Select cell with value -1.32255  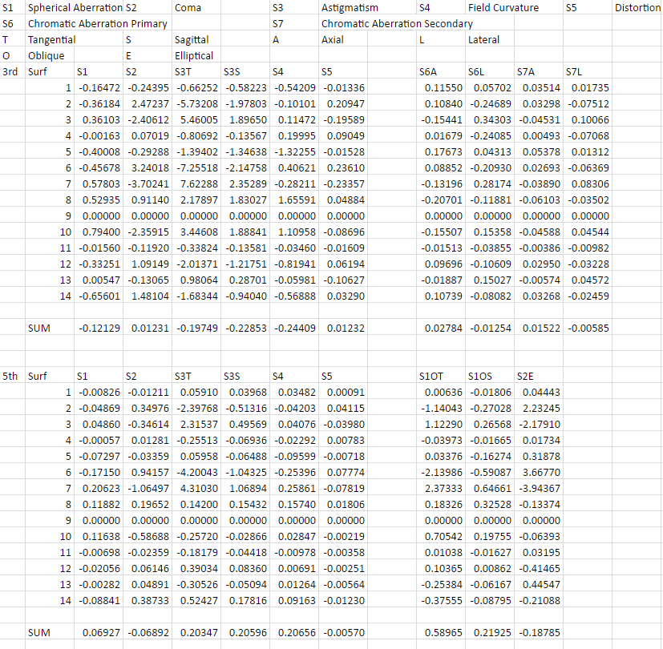coord(294,152)
